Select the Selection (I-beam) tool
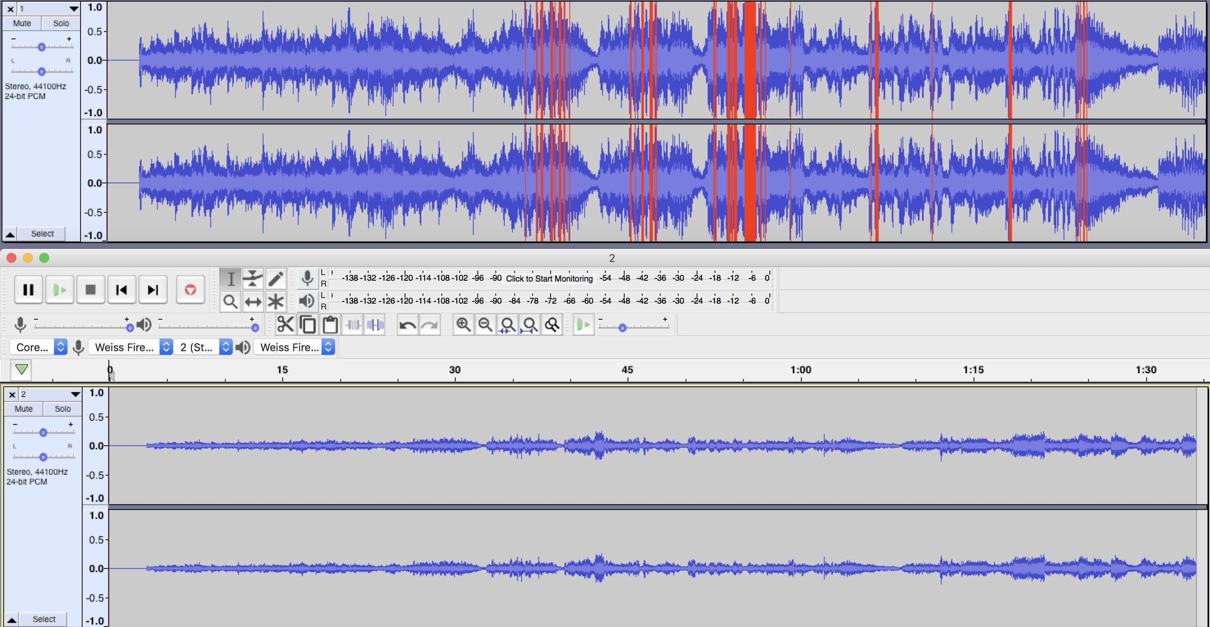Screen dimensions: 1210x627 [x=231, y=279]
